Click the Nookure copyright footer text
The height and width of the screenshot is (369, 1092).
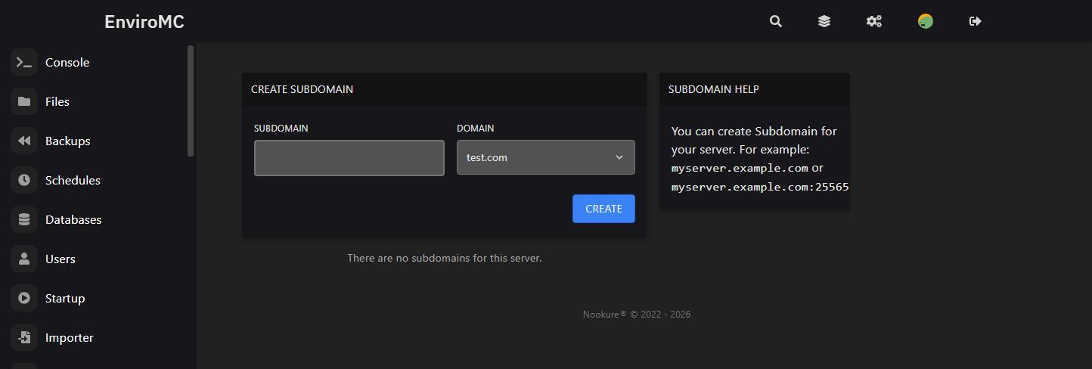click(637, 314)
